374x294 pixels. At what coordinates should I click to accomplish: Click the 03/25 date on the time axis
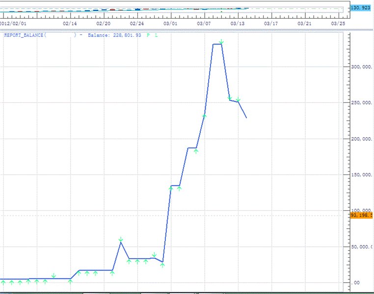pos(338,23)
